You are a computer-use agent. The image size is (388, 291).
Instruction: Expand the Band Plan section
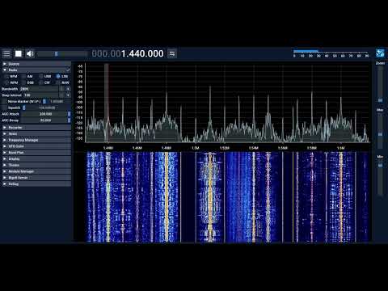(36, 153)
